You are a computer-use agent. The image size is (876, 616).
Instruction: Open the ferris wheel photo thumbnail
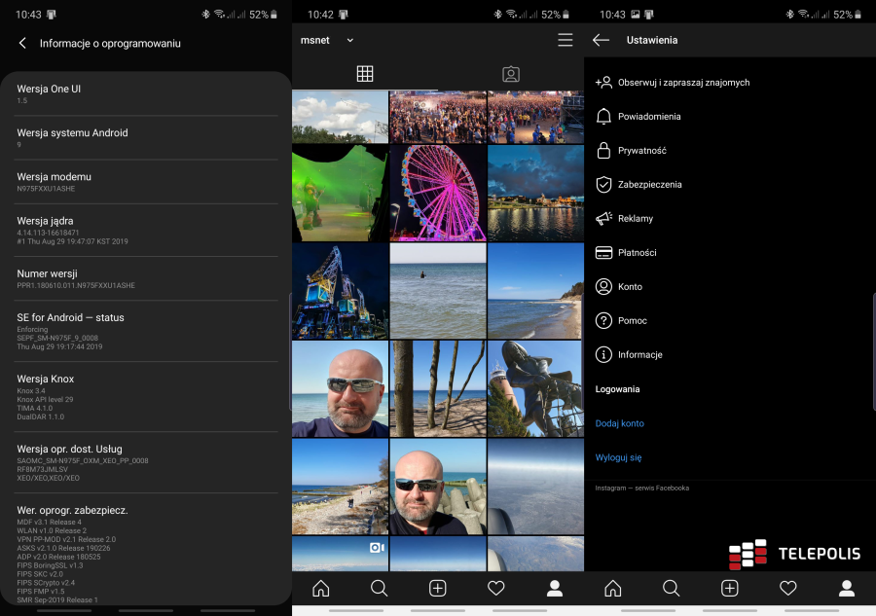coord(437,192)
